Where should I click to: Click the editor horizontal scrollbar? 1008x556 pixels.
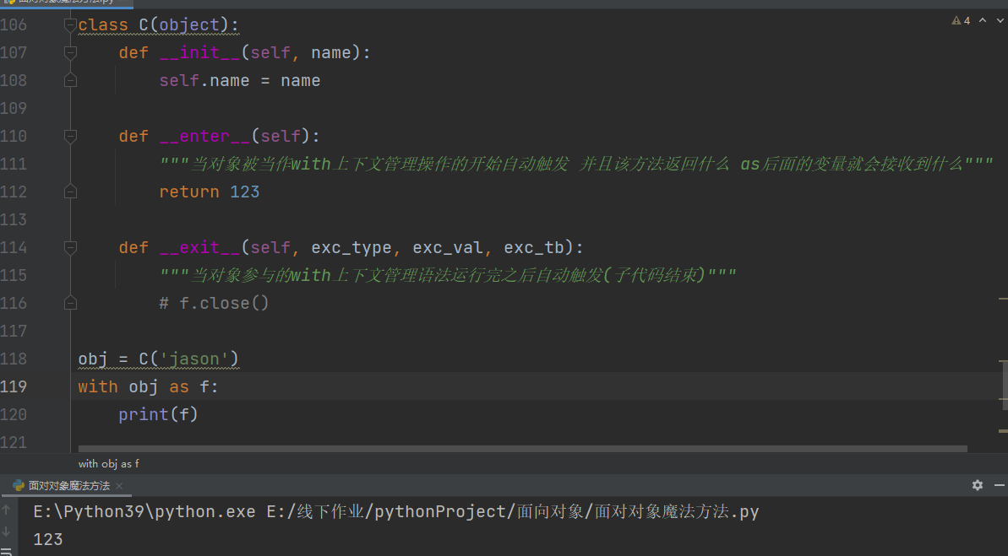click(523, 449)
